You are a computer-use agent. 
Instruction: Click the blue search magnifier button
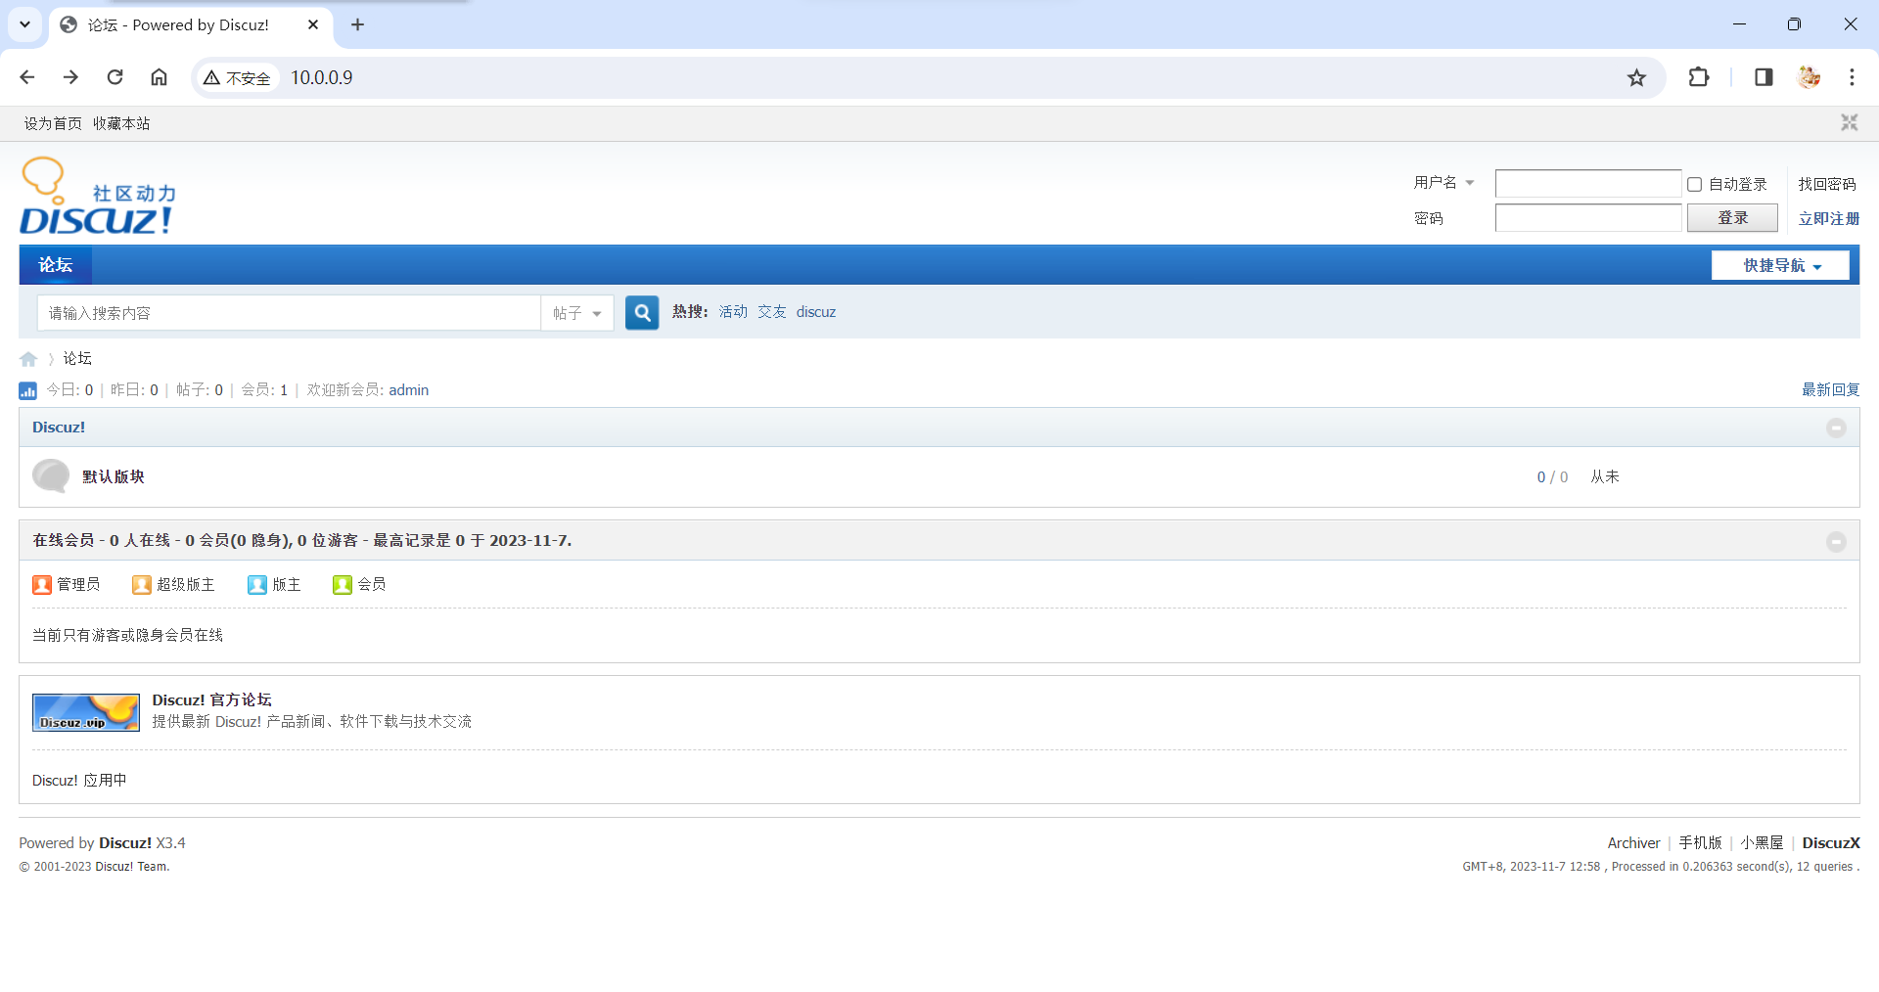[x=642, y=313]
